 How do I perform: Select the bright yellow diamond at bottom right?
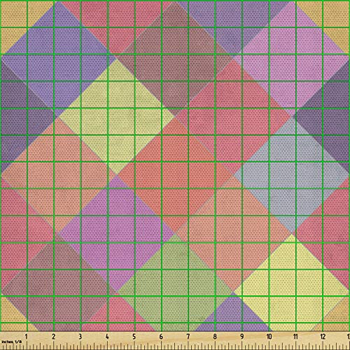click(x=292, y=292)
